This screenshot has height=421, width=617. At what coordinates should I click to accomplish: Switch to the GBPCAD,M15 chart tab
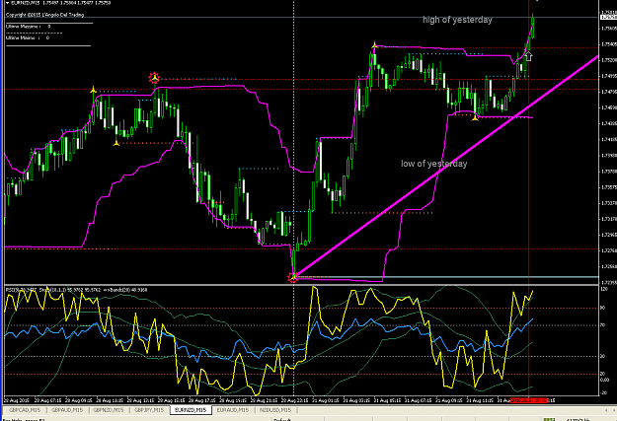pos(25,410)
